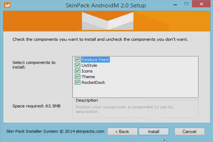Uncheck the UxStyle component checkbox

tap(77, 65)
